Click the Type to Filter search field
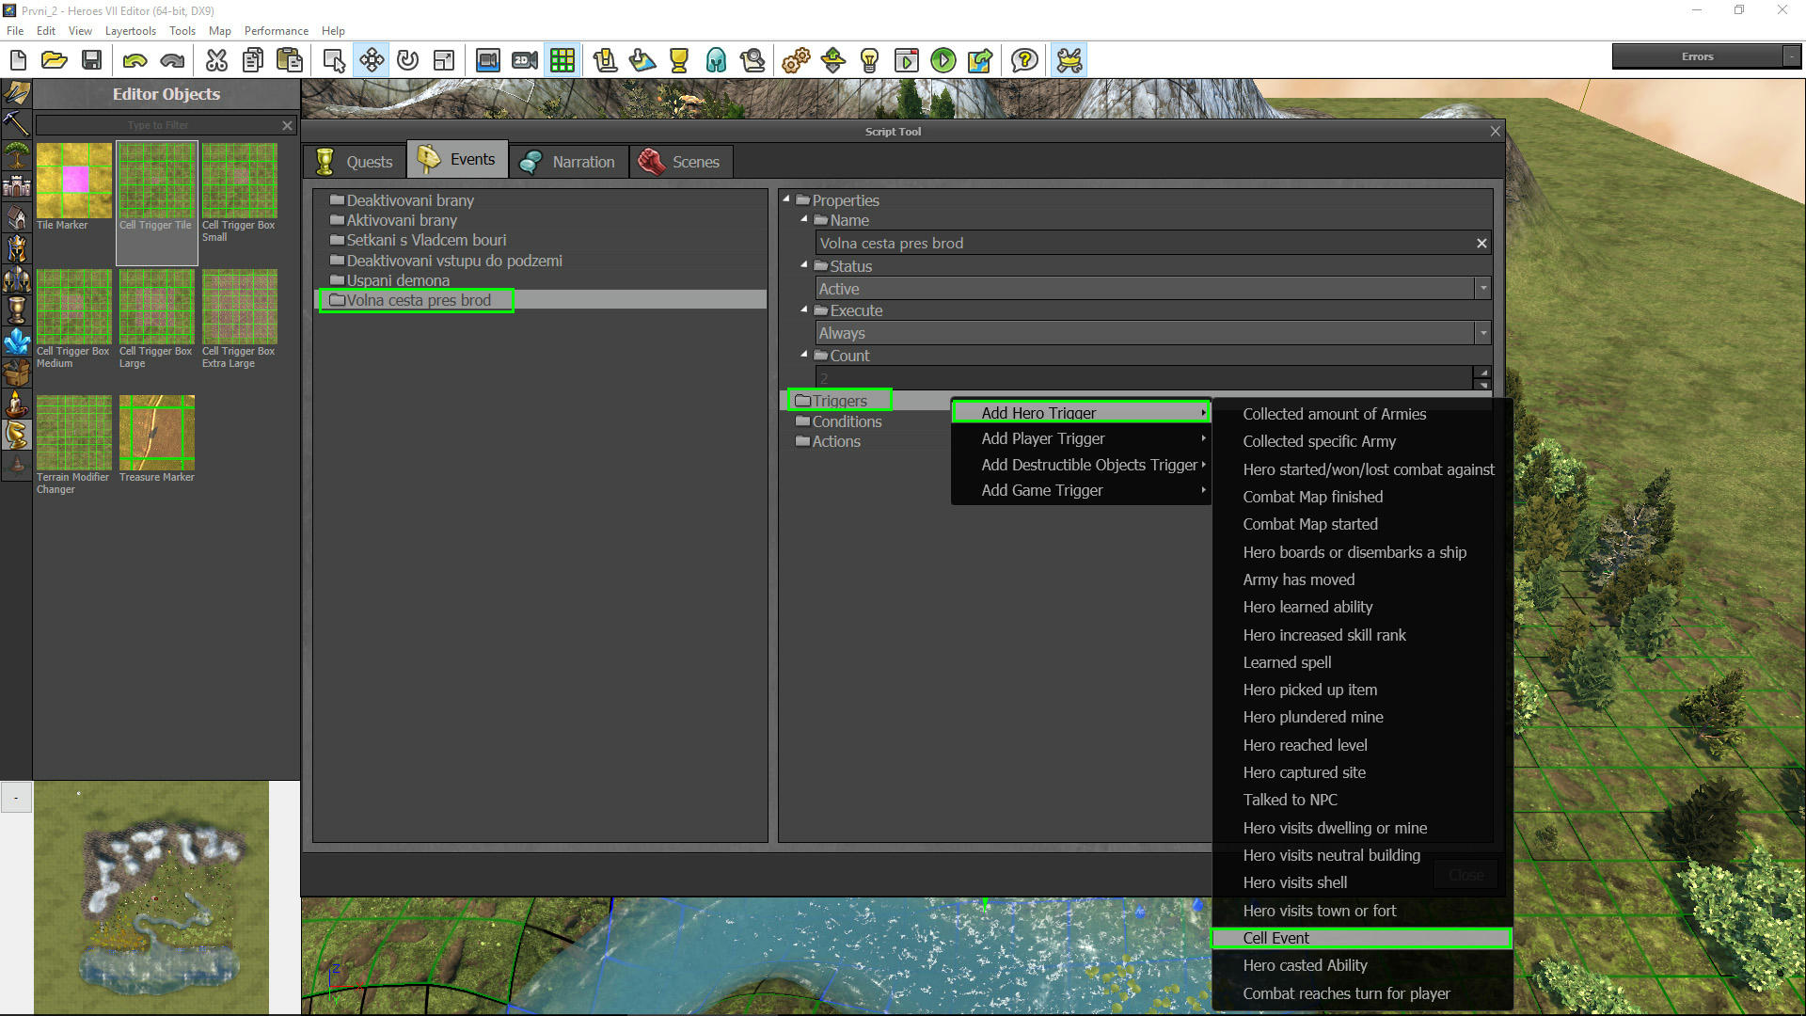Screen dimensions: 1806x1016 [x=157, y=125]
